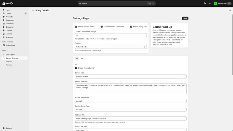The image size is (233, 131).
Task: Toggle Enable Policy Link checkbox
Action: click(x=131, y=26)
